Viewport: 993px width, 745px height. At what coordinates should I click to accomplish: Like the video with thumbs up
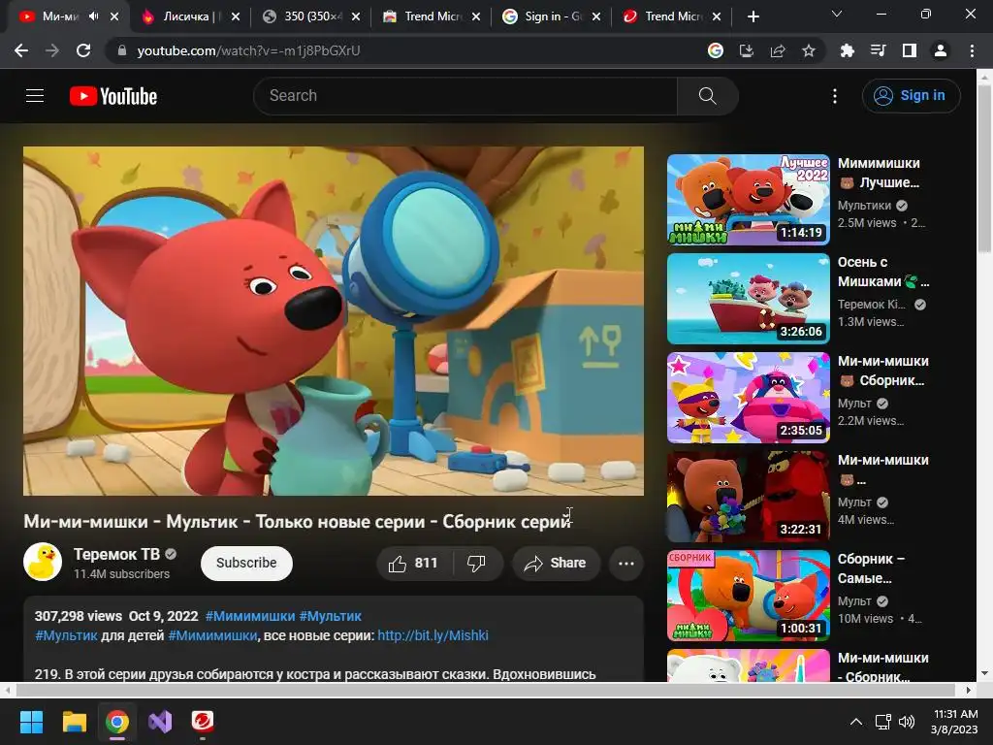(414, 564)
